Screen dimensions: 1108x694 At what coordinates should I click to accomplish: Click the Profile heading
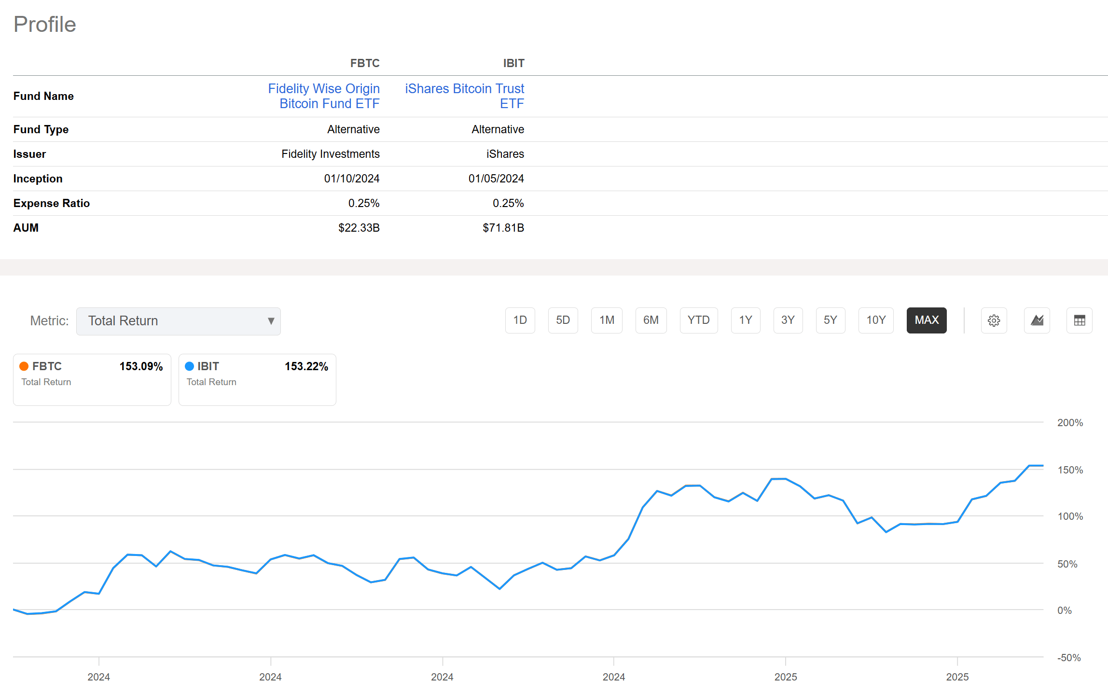click(45, 24)
